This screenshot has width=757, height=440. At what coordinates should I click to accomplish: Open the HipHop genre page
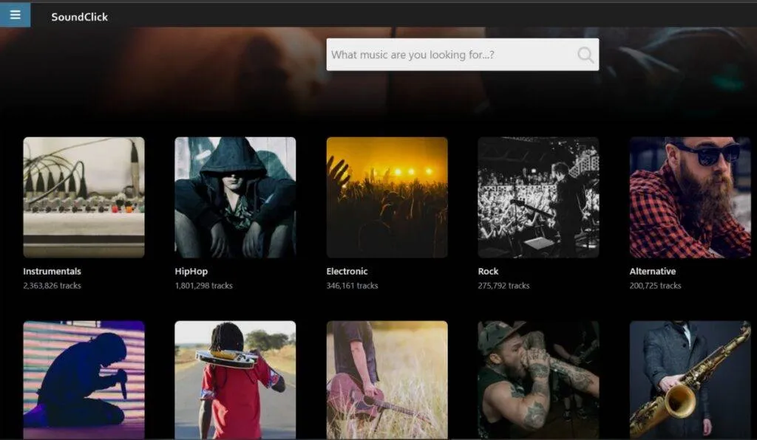coord(235,197)
